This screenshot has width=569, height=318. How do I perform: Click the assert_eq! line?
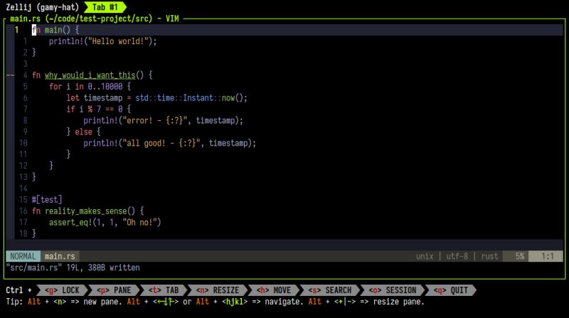(x=105, y=222)
